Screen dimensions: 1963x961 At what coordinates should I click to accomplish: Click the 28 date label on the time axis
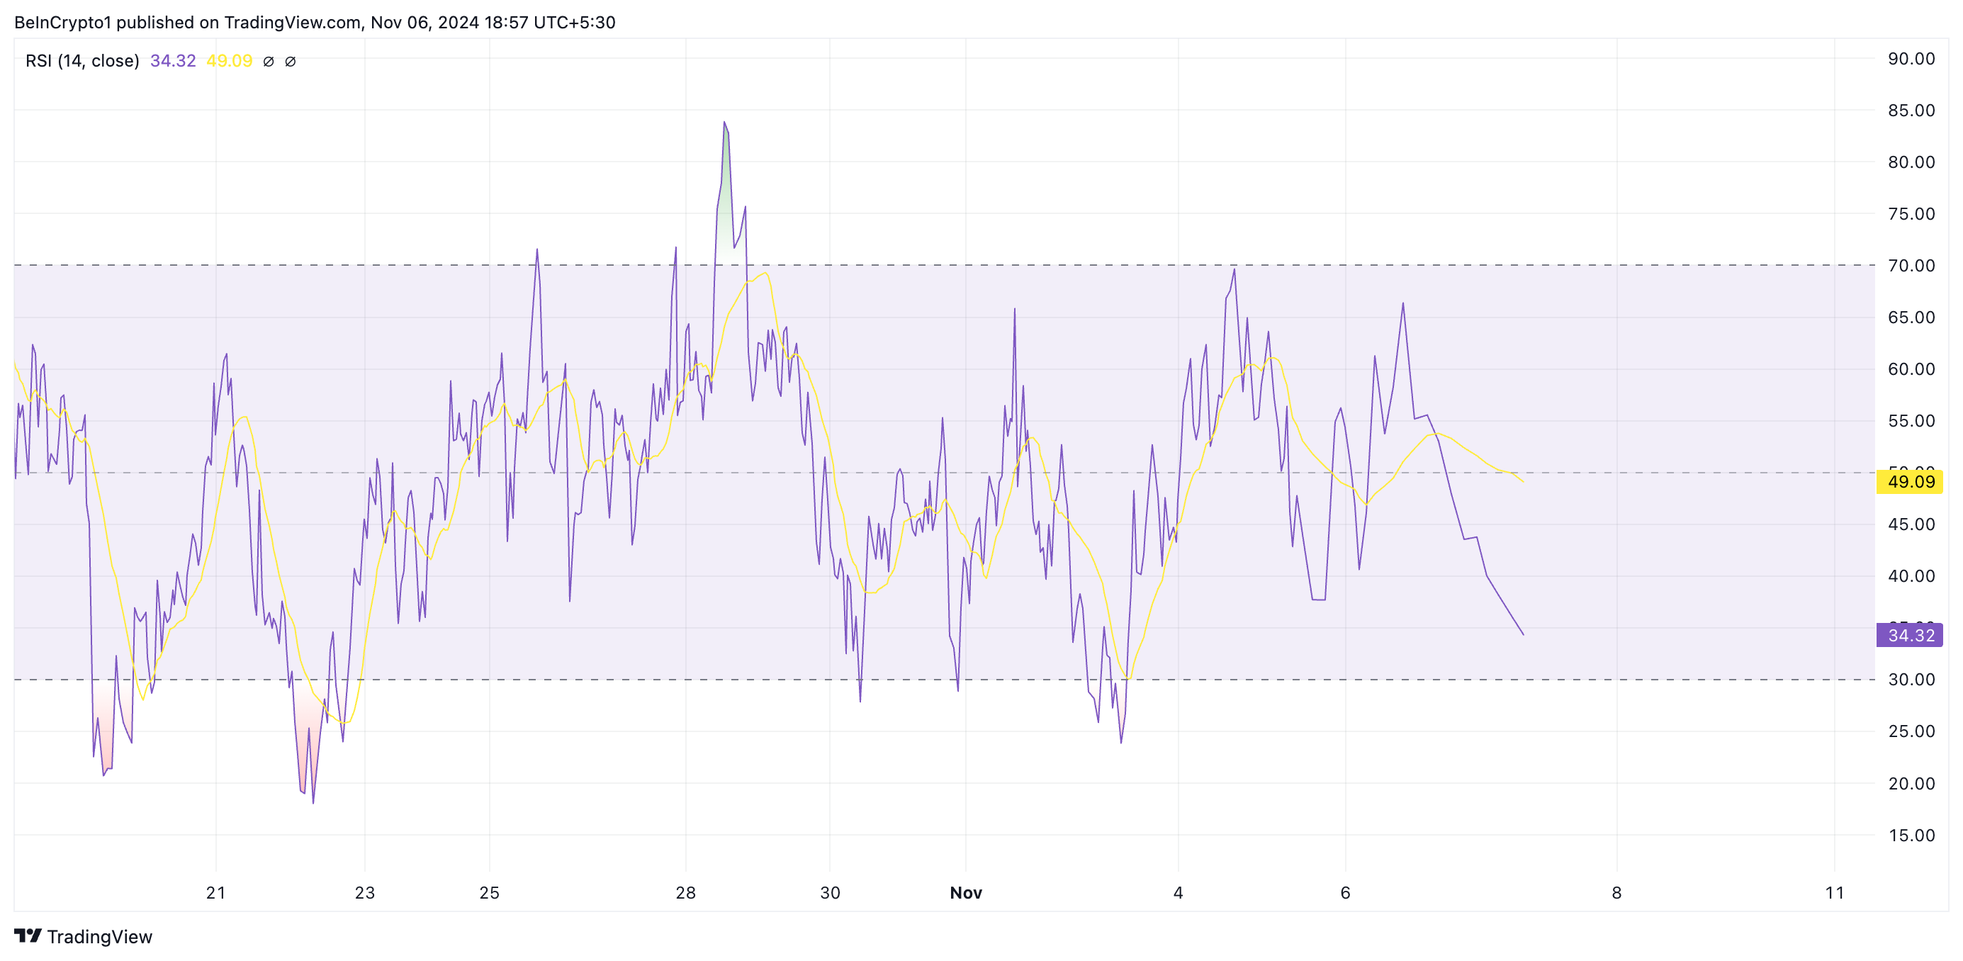coord(685,892)
